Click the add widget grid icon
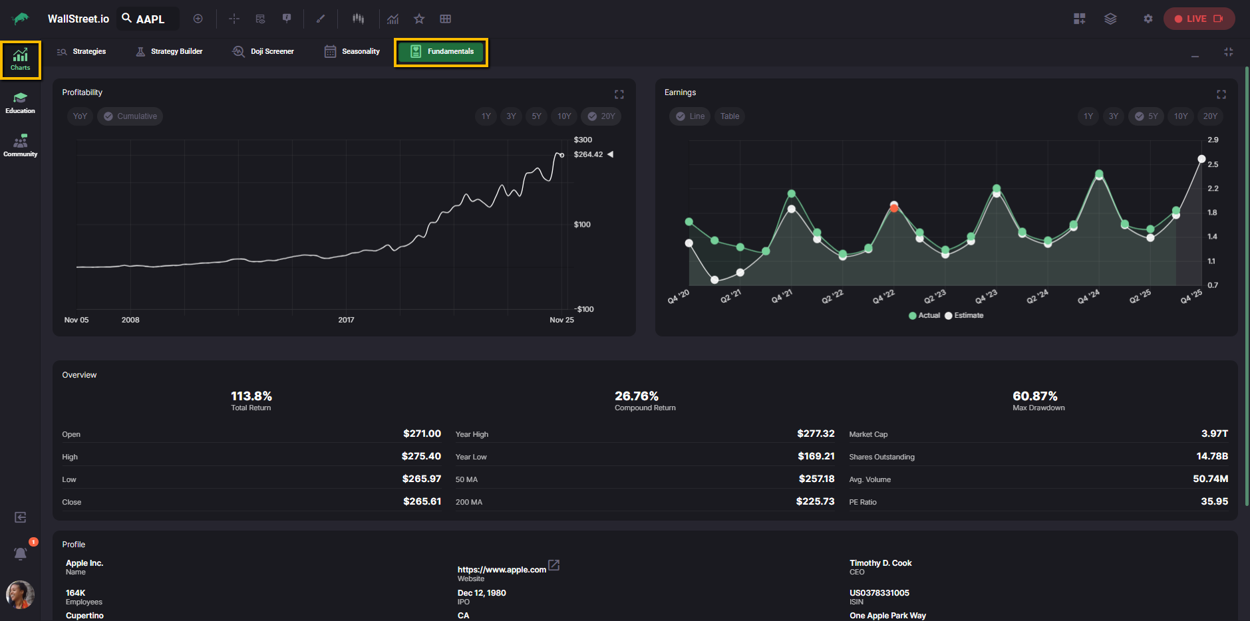 point(1079,19)
